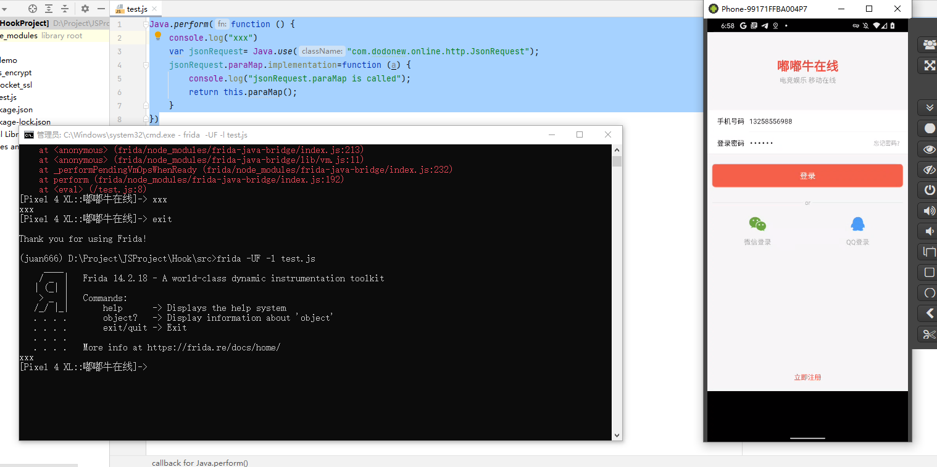This screenshot has width=937, height=467.
Task: Hide the Project tool window with the minus icon
Action: click(101, 9)
